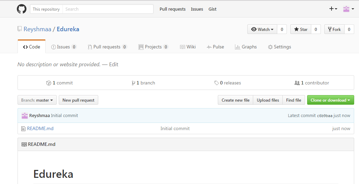Open the README.md file link
Image resolution: width=359 pixels, height=184 pixels.
point(40,128)
